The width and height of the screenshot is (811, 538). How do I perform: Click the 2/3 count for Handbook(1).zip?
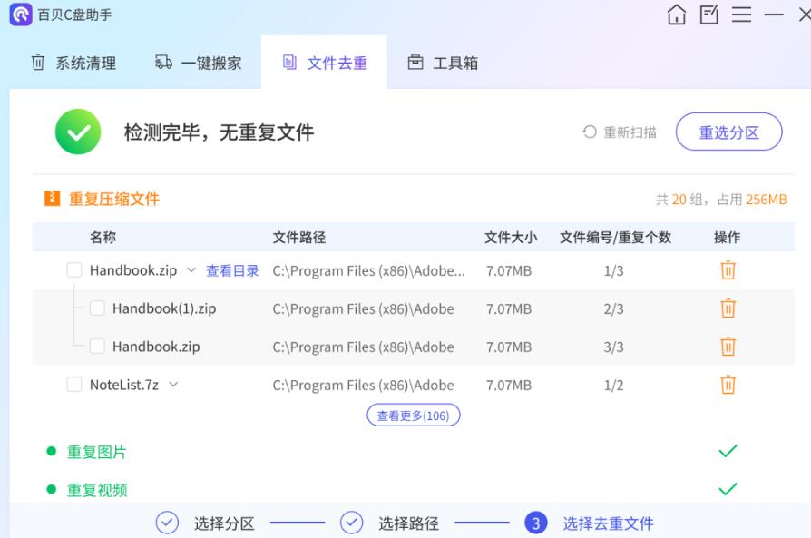[x=614, y=308]
